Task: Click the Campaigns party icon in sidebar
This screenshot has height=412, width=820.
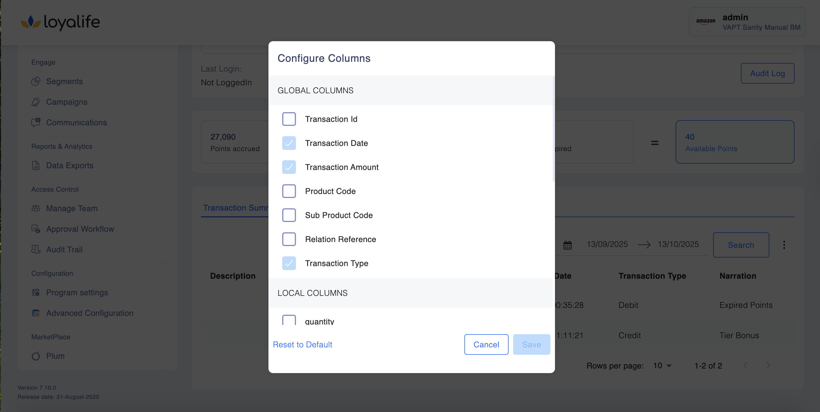Action: 36,102
